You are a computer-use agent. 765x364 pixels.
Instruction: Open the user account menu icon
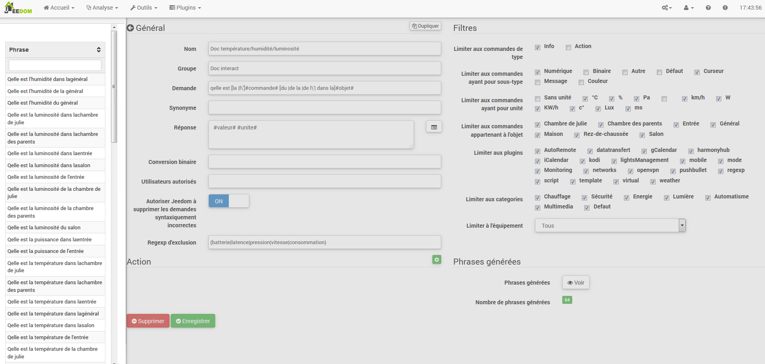point(688,8)
